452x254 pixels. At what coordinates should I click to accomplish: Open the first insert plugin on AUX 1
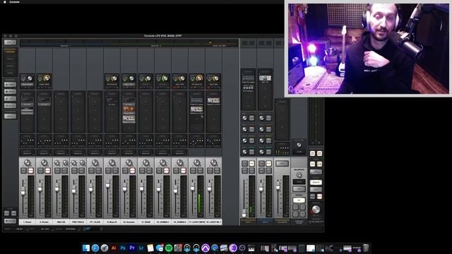pos(248,79)
